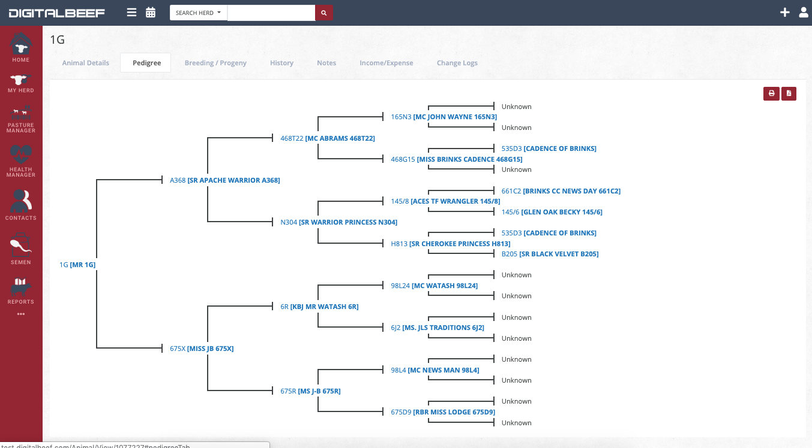Open Contacts from sidebar

(21, 205)
